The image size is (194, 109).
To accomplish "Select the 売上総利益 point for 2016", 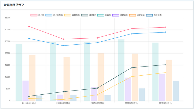I will pos(63,46).
